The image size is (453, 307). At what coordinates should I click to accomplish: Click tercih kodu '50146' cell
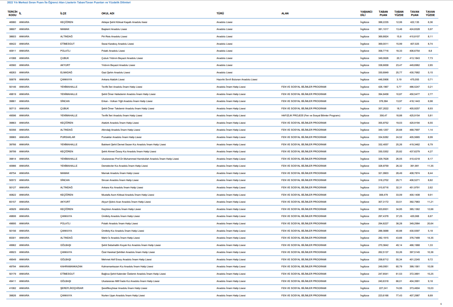pos(12,87)
